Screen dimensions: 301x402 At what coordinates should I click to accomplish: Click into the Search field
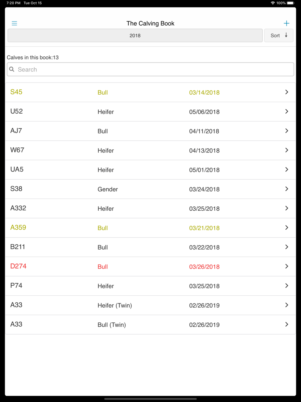pyautogui.click(x=150, y=70)
